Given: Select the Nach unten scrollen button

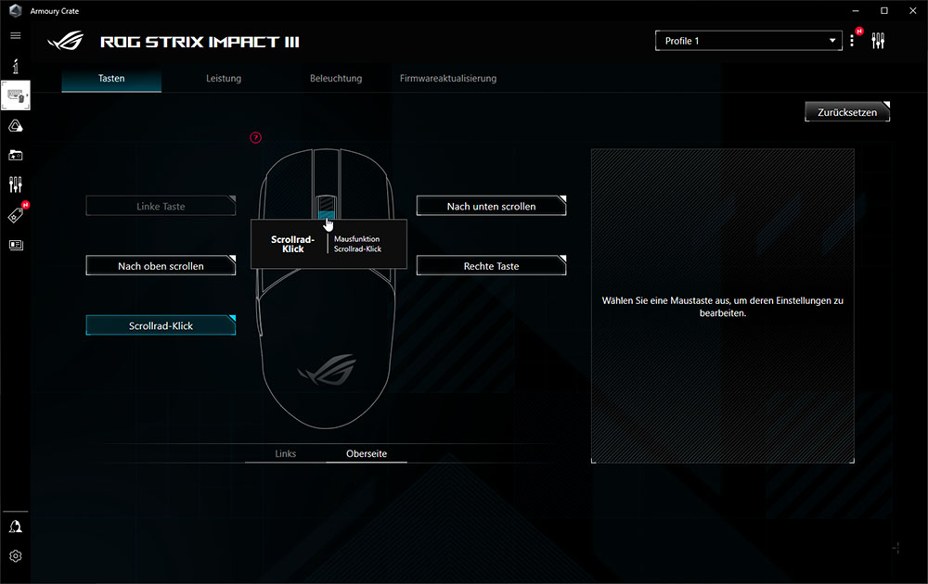Looking at the screenshot, I should pyautogui.click(x=491, y=207).
